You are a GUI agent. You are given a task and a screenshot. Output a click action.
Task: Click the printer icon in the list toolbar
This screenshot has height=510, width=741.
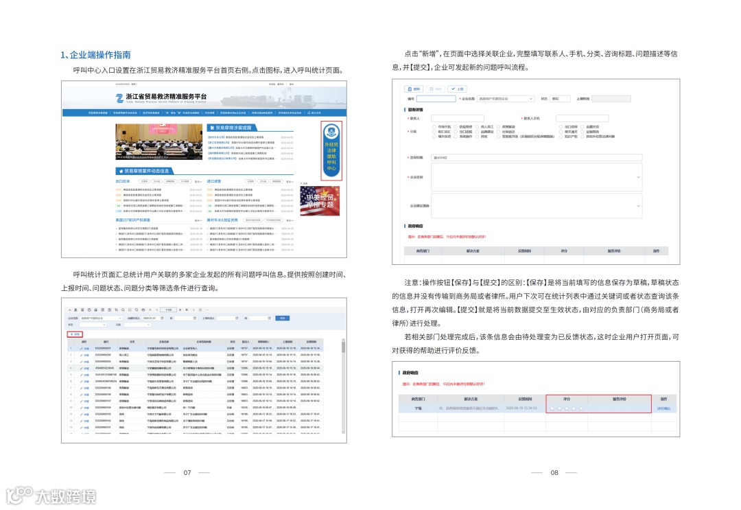(x=143, y=310)
